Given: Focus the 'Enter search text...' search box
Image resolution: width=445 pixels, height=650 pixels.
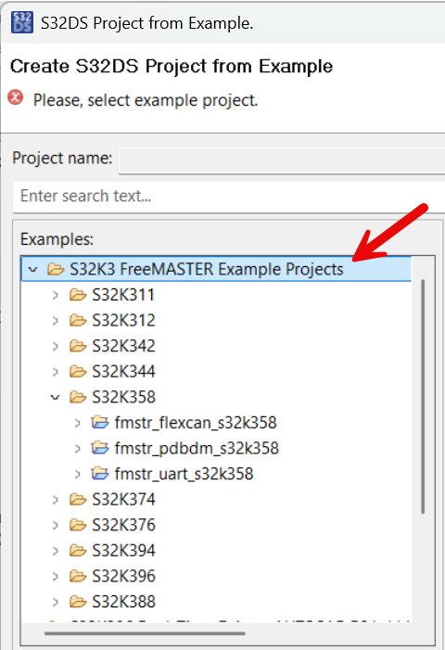Looking at the screenshot, I should 229,196.
